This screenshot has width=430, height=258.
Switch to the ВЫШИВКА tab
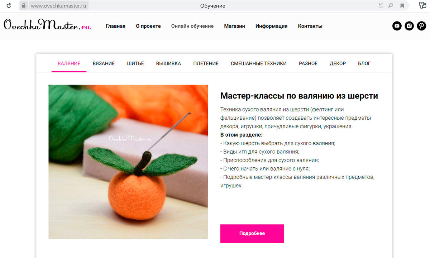[x=168, y=63]
